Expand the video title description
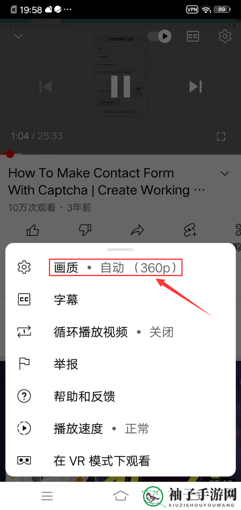This screenshot has height=510, width=241. pyautogui.click(x=225, y=174)
